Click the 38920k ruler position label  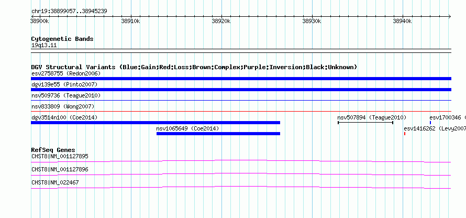tap(221, 21)
